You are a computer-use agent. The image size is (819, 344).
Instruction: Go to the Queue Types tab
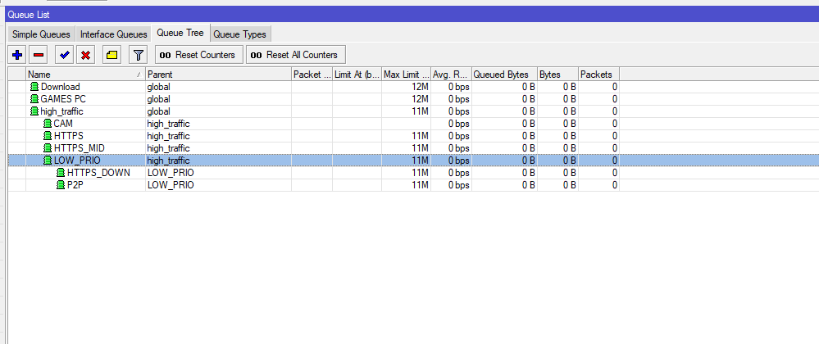click(239, 34)
